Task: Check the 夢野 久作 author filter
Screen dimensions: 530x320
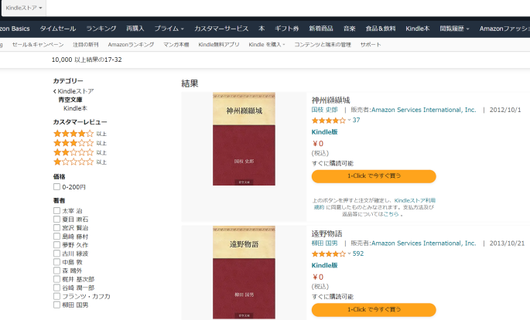Action: (56, 245)
